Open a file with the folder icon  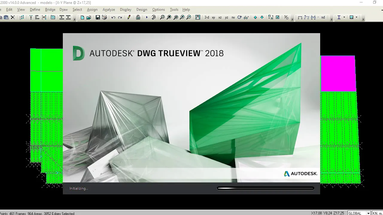[89, 17]
